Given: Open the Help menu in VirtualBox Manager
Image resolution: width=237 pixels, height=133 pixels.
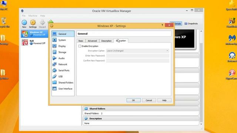Looking at the screenshot, I should pos(43,16).
